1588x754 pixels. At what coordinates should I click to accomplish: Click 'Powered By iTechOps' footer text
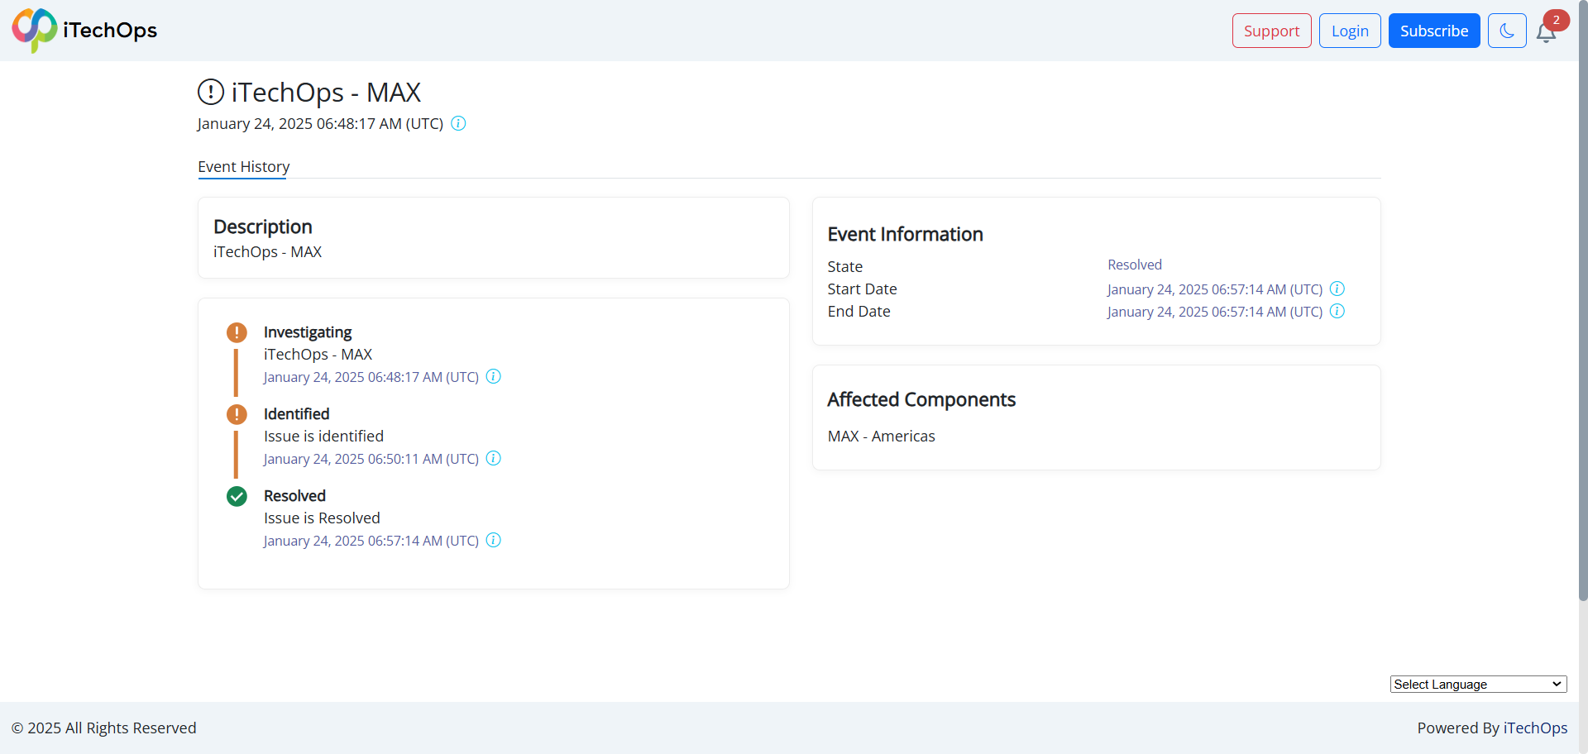tap(1492, 728)
